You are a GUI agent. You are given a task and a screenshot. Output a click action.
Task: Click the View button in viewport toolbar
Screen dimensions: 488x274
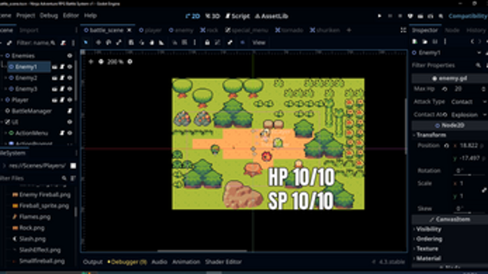click(259, 43)
